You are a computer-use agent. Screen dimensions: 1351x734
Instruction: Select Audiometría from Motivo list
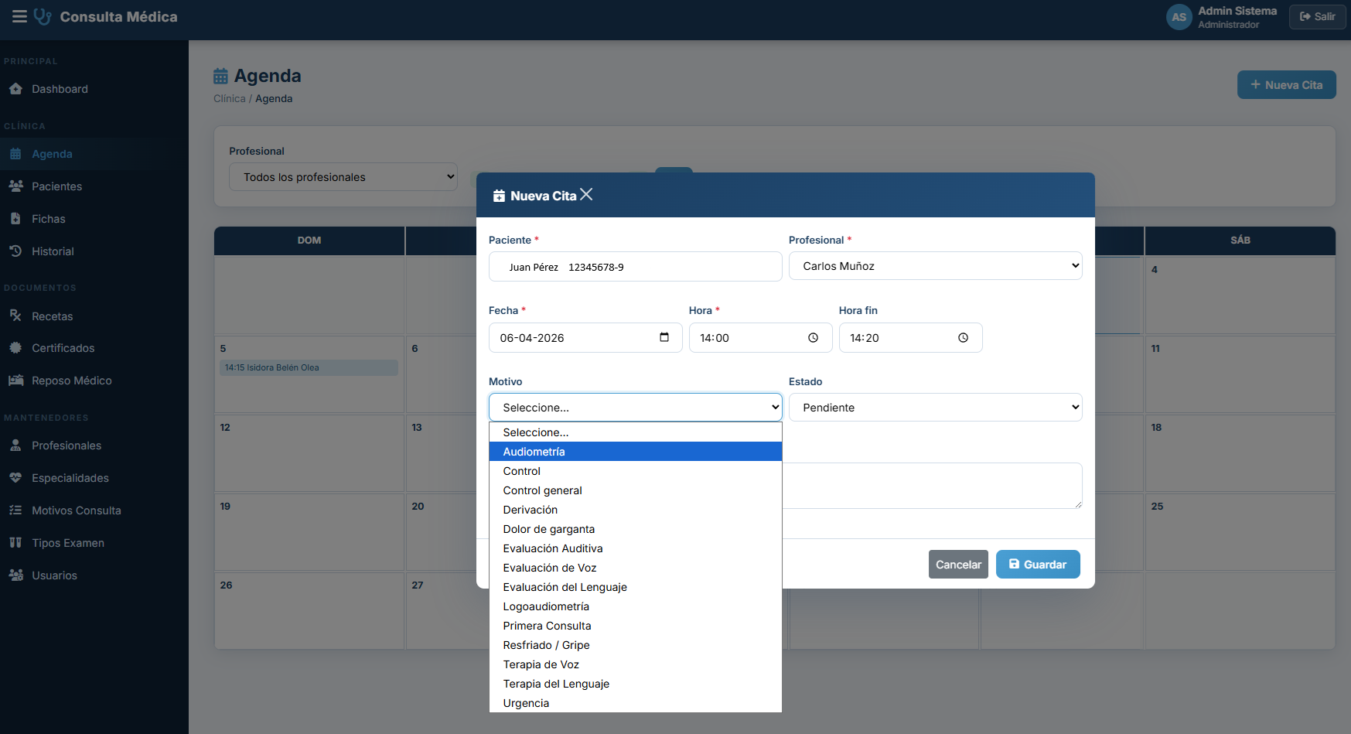[x=636, y=452]
